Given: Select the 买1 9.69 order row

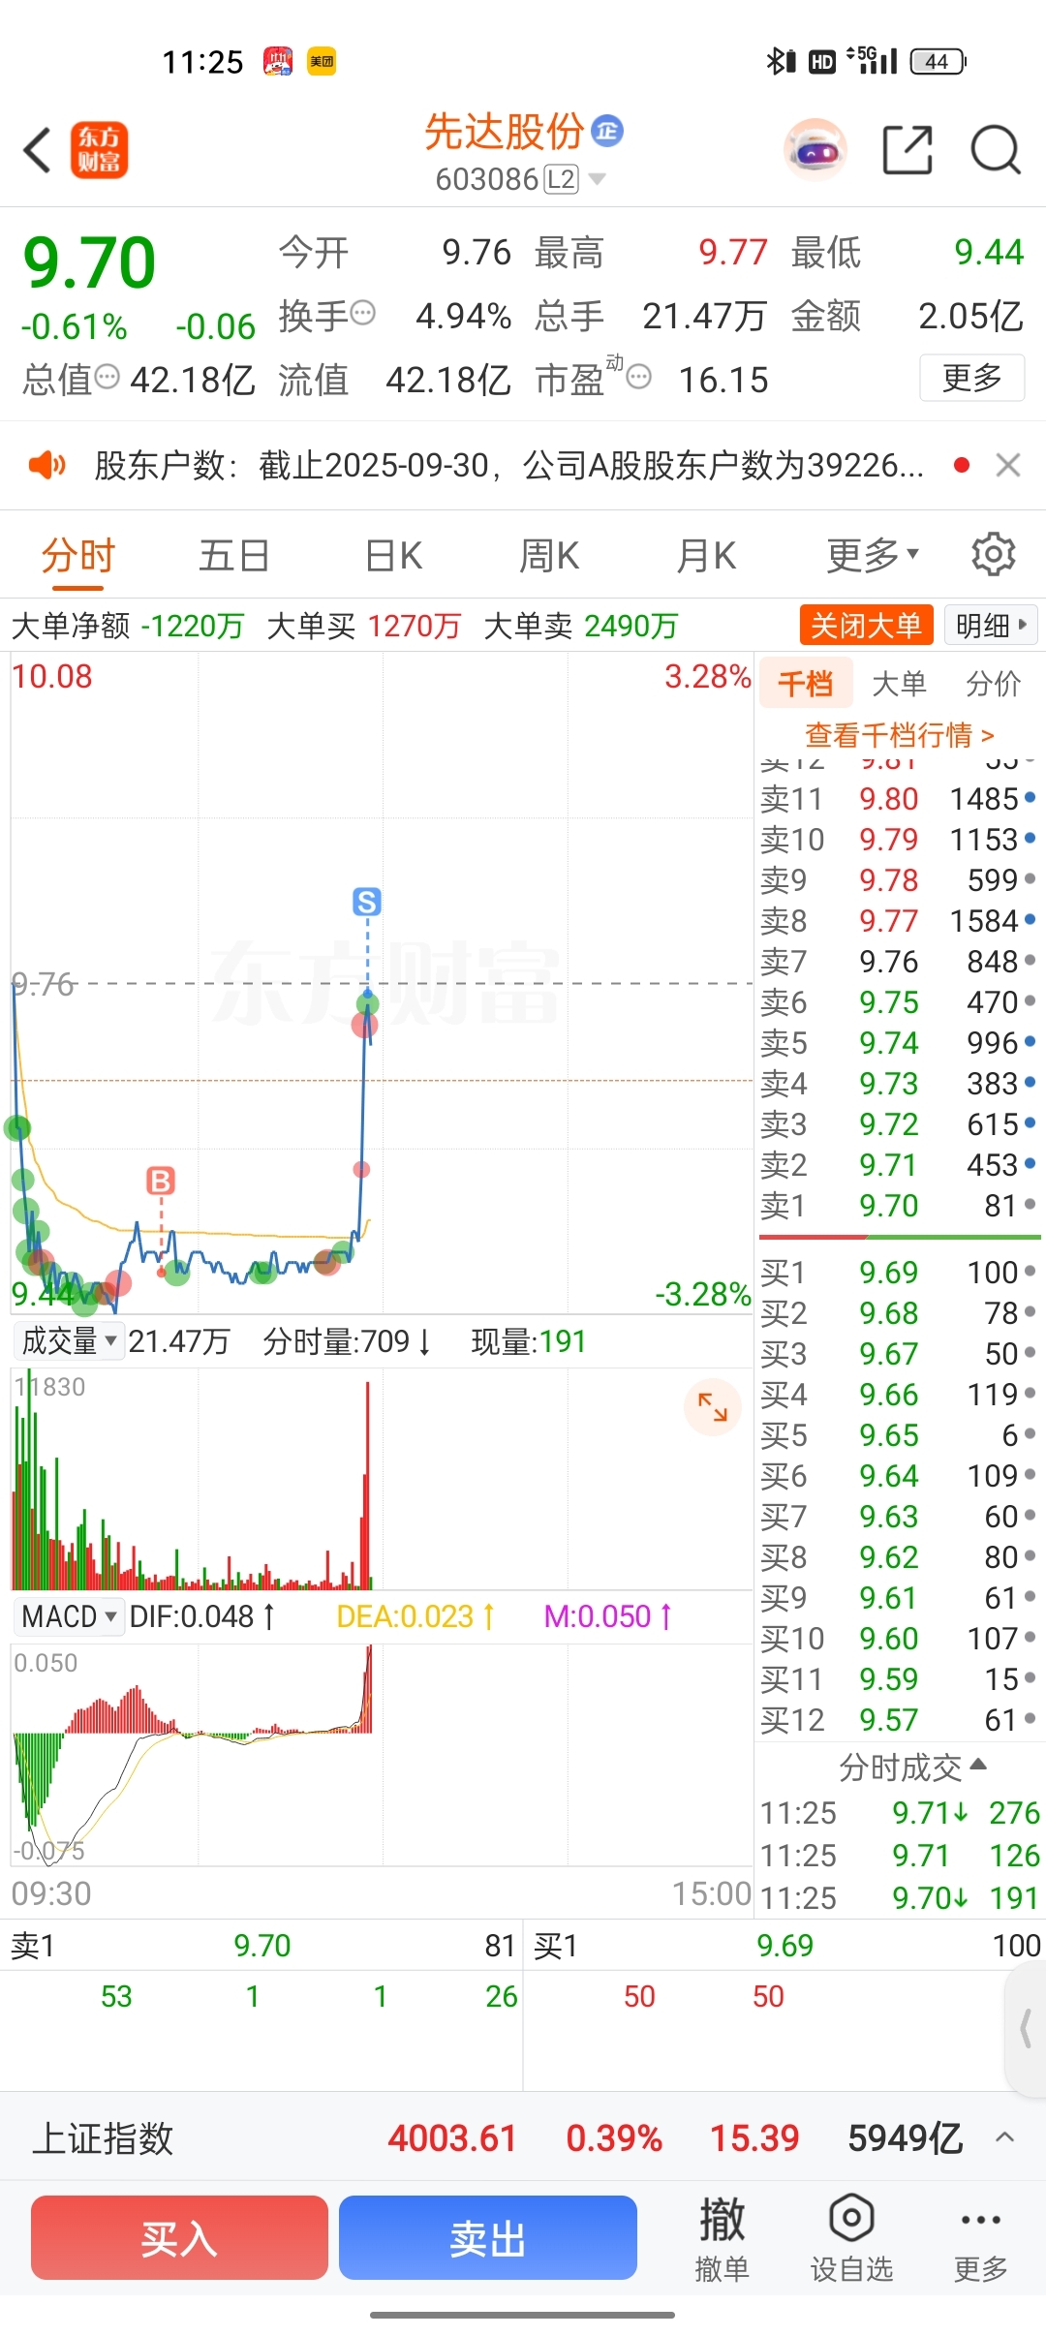Looking at the screenshot, I should (x=898, y=1272).
